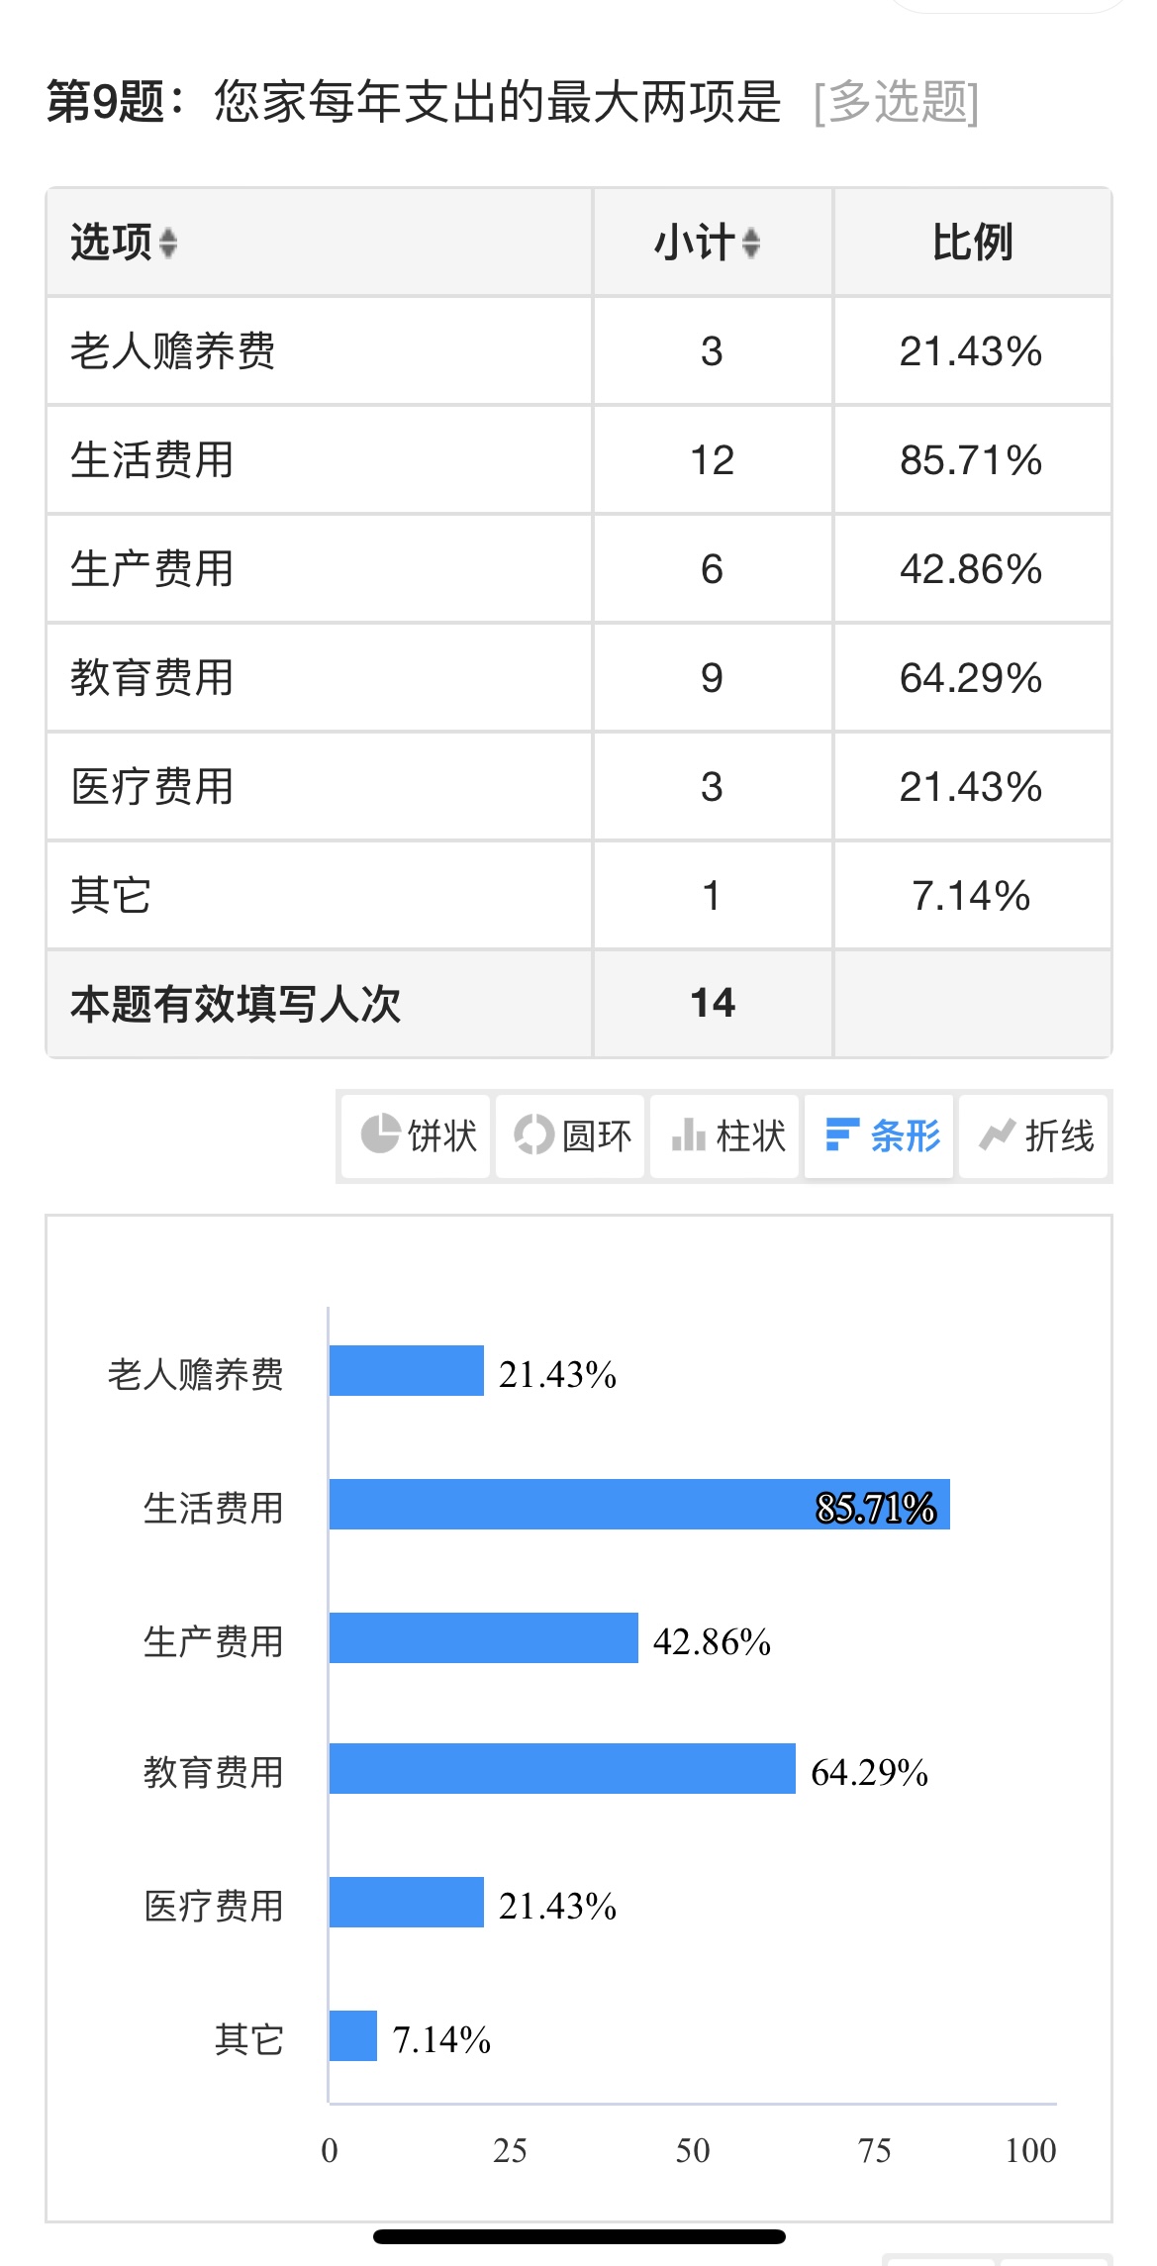Image resolution: width=1157 pixels, height=2266 pixels.
Task: Click the column chart icon
Action: pos(688,1134)
